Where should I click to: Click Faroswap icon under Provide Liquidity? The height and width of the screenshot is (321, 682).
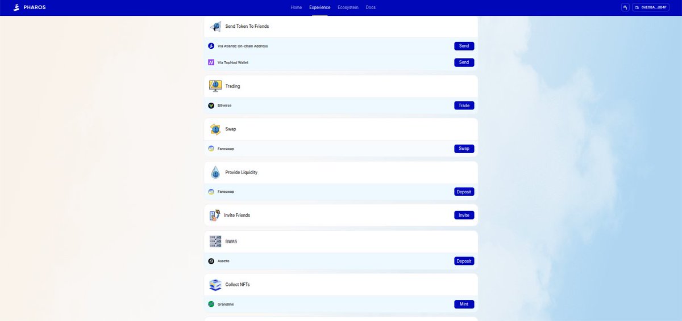coord(211,192)
